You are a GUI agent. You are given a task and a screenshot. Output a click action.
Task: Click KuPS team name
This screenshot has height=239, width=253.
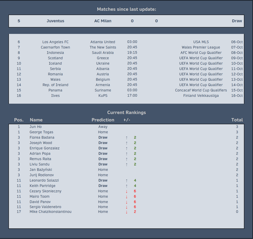(103, 96)
